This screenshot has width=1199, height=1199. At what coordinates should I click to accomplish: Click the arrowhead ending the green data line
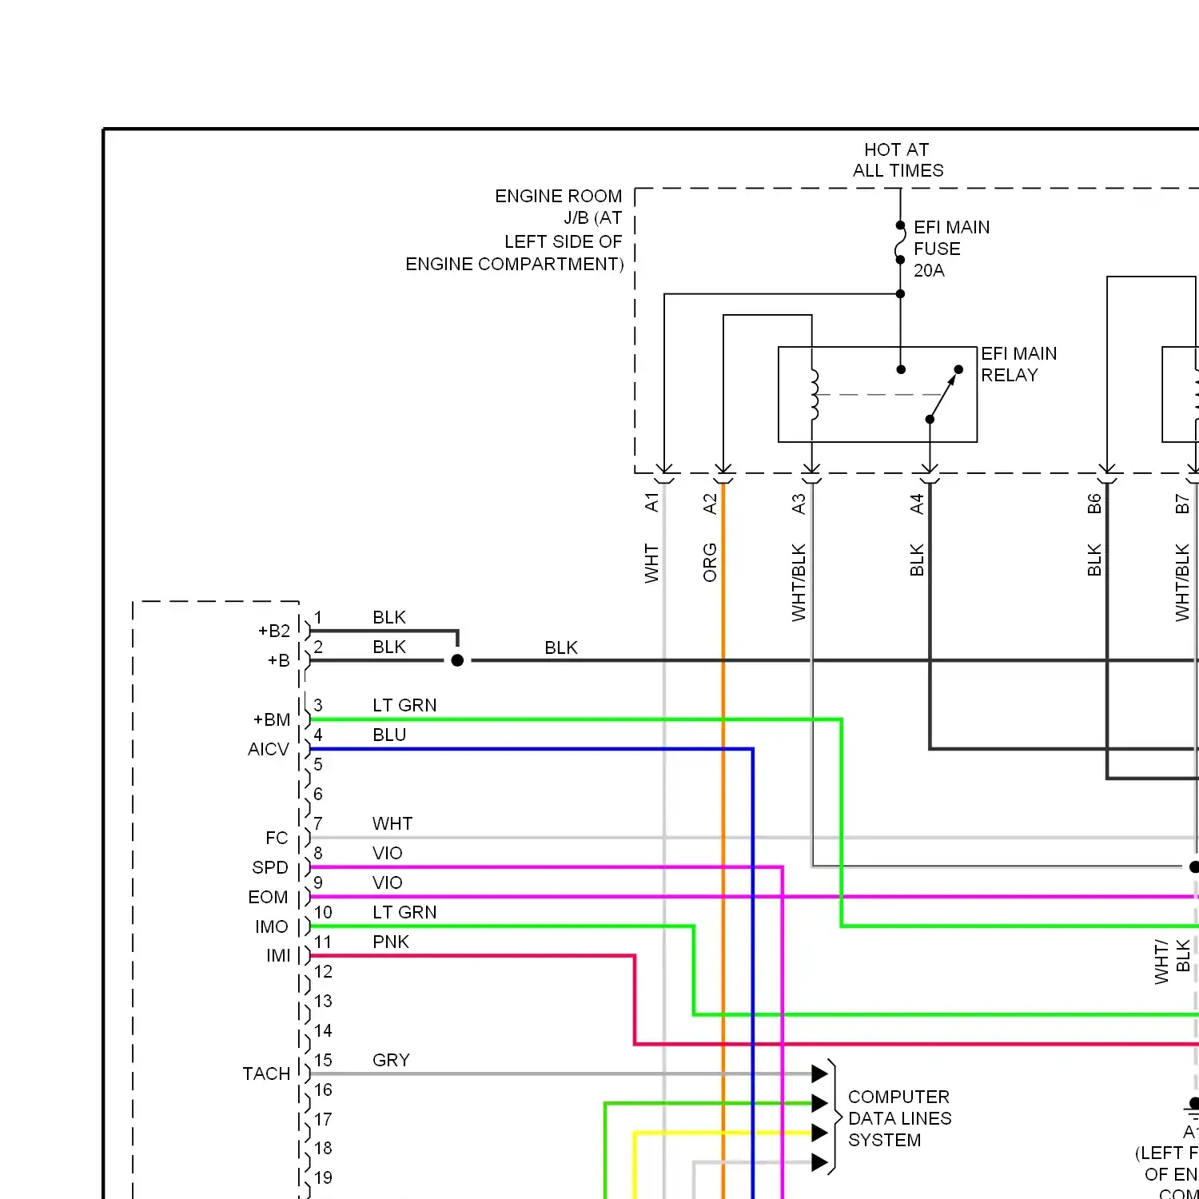[819, 1103]
